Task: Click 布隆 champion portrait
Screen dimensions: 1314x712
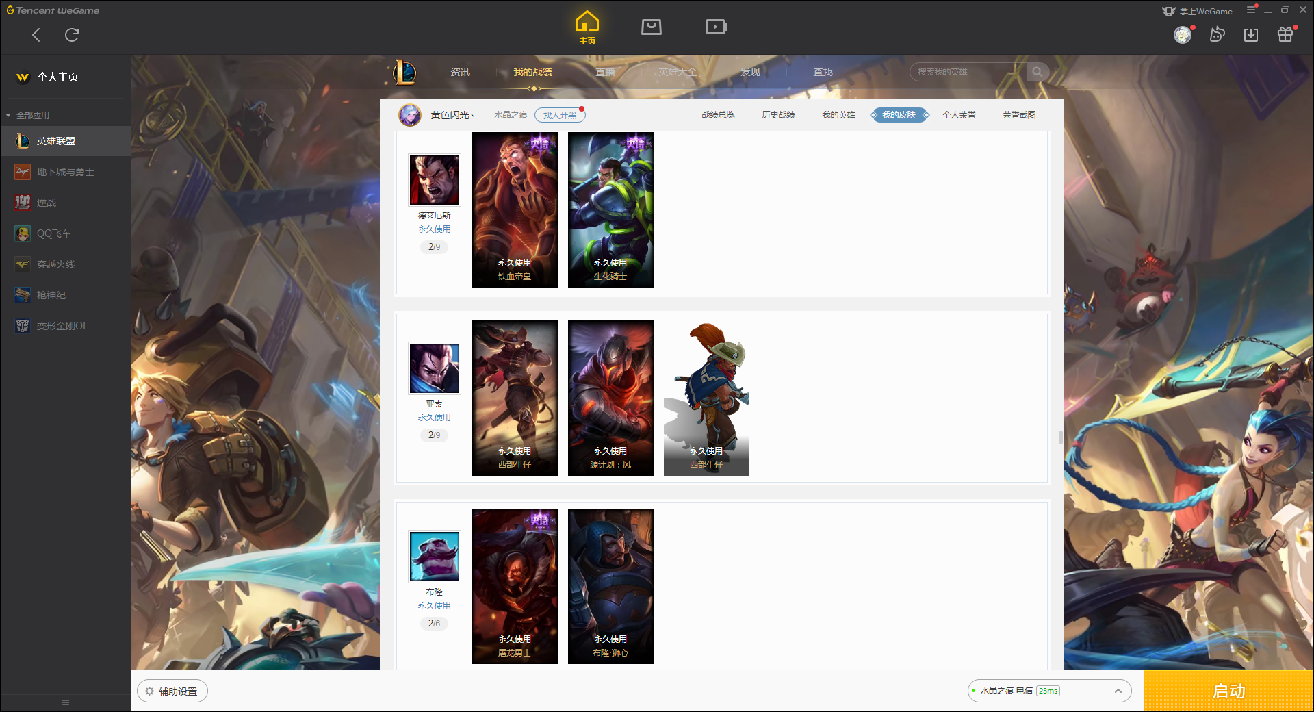Action: click(435, 557)
